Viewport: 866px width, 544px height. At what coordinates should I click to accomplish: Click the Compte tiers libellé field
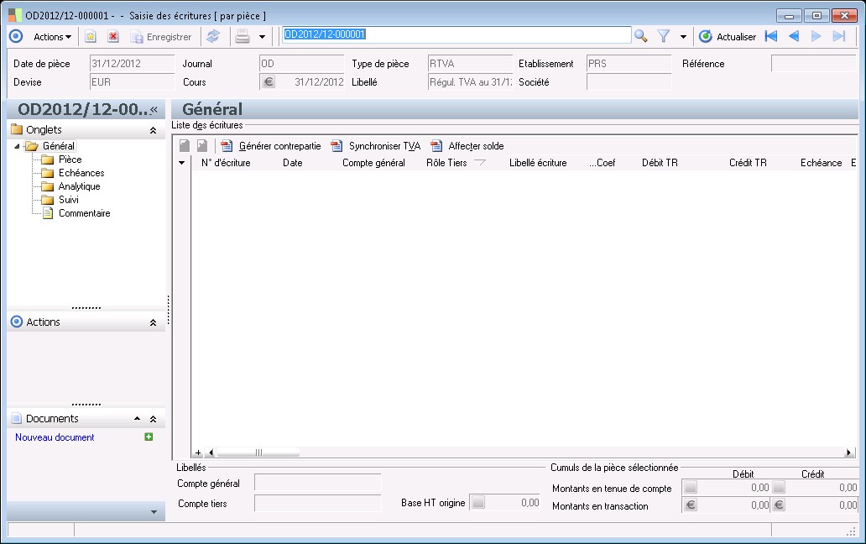tap(317, 503)
